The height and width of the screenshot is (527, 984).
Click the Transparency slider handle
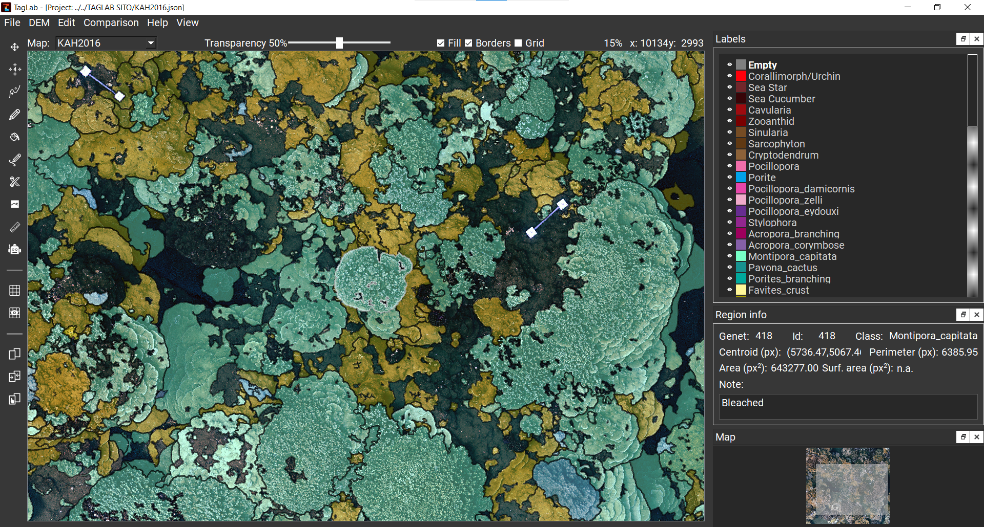tap(339, 43)
